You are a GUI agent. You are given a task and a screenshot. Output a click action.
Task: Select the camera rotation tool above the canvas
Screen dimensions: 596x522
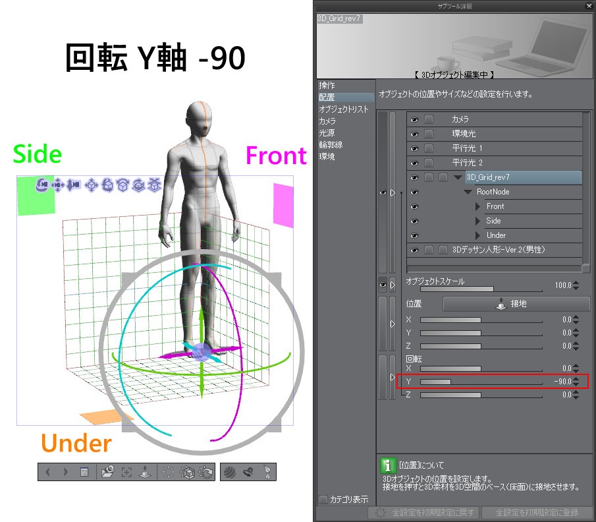[42, 186]
